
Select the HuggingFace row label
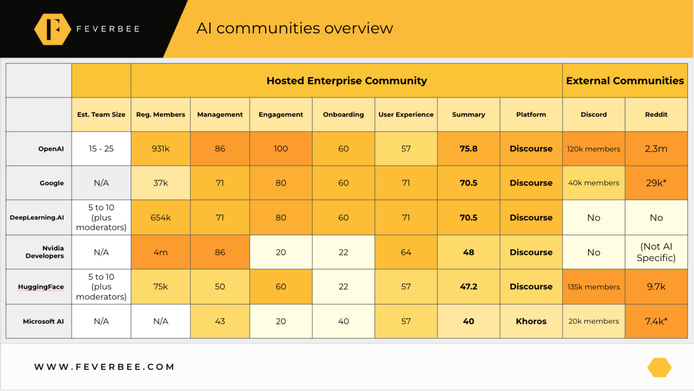tap(41, 287)
